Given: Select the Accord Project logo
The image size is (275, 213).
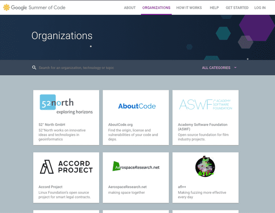Looking at the screenshot, I should click(x=66, y=167).
